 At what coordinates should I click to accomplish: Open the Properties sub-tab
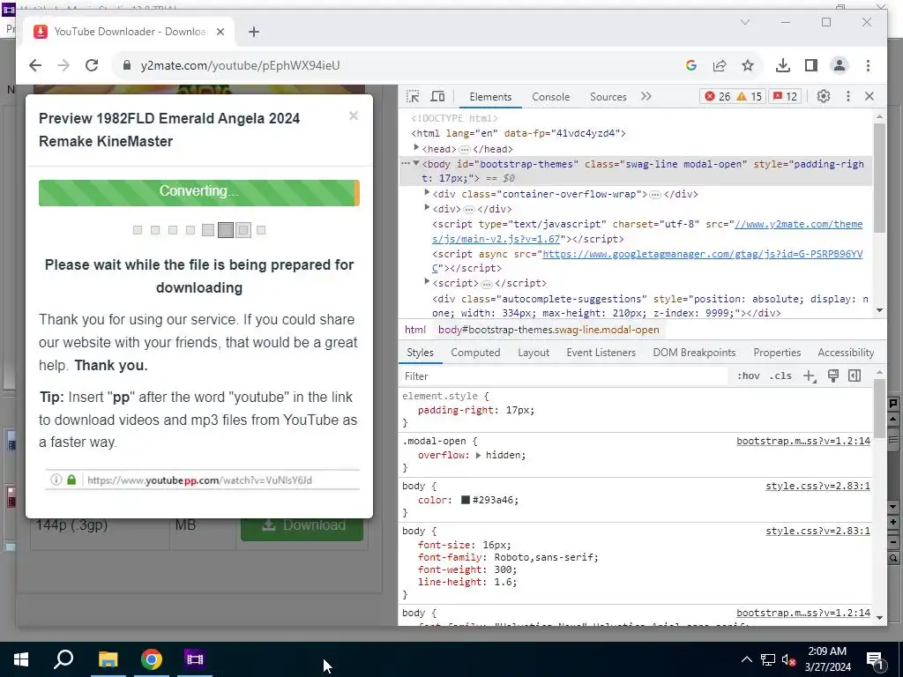point(777,353)
